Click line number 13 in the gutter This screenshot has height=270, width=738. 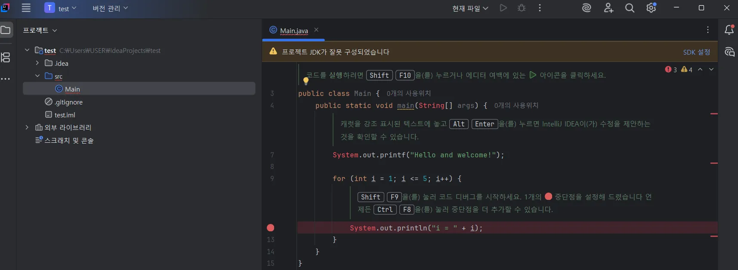tap(271, 239)
